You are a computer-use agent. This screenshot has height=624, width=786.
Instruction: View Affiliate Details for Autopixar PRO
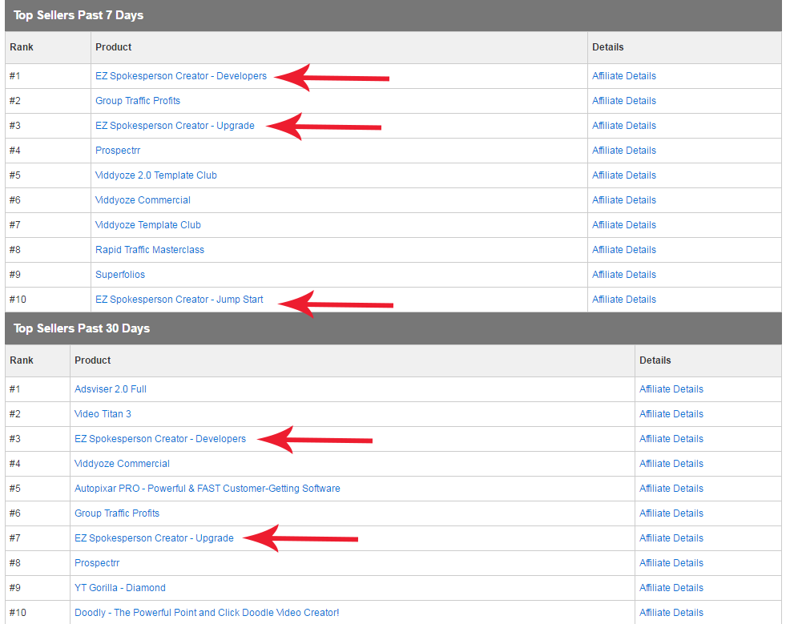[x=671, y=488]
